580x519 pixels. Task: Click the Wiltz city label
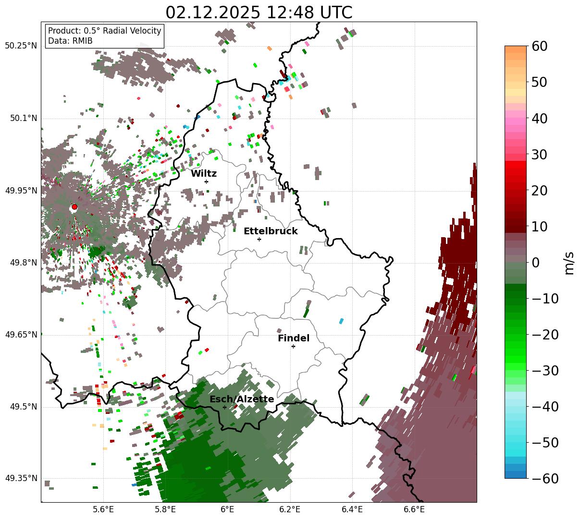204,174
